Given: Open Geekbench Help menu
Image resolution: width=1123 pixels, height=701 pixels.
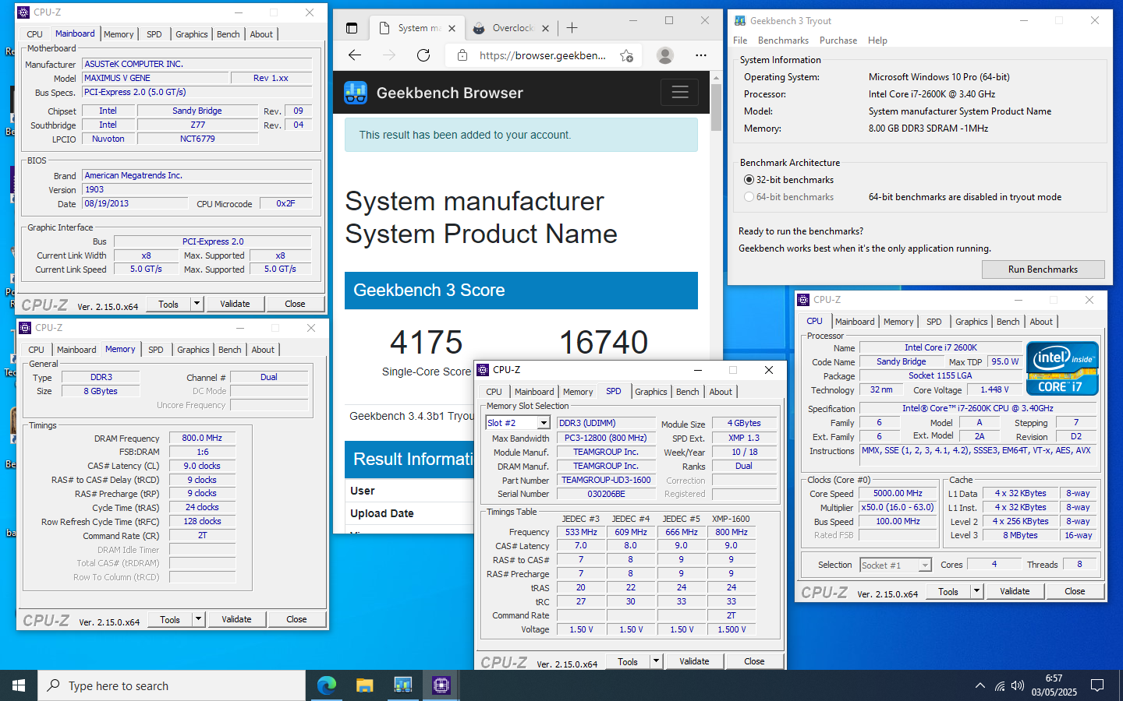Looking at the screenshot, I should (x=877, y=41).
